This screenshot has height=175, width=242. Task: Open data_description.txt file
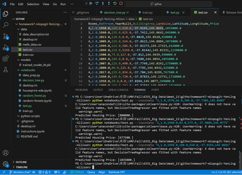41,34
